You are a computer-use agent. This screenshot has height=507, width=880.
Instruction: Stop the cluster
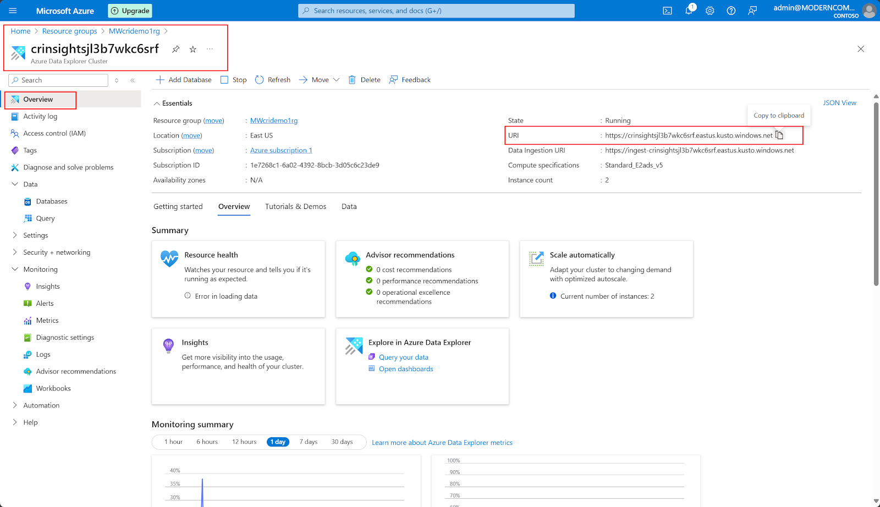[x=233, y=80]
